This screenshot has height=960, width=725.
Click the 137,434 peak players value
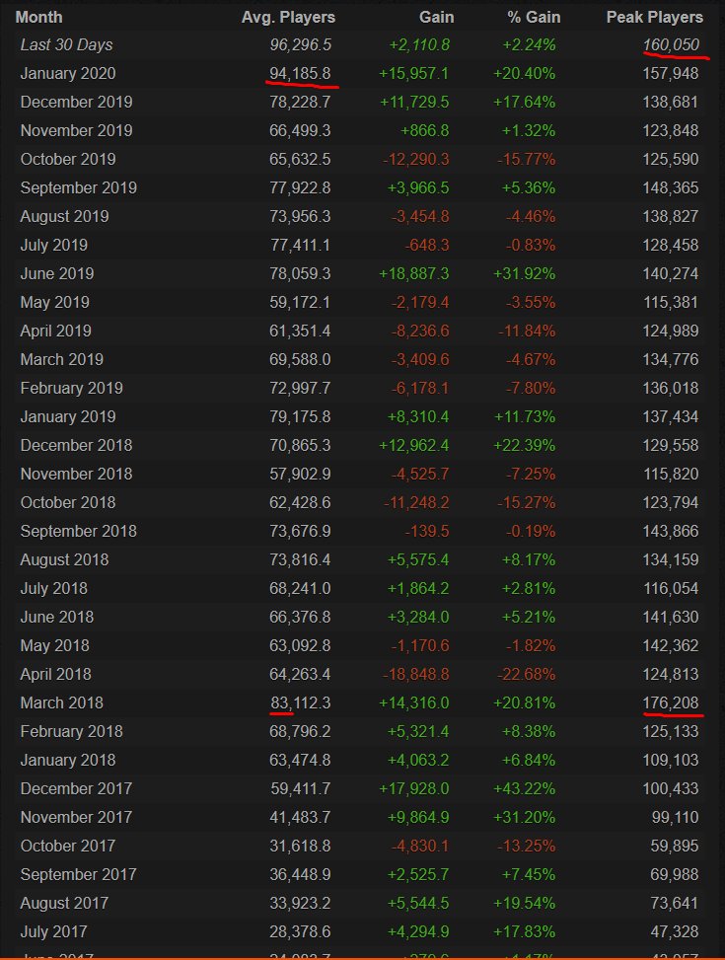click(x=671, y=417)
